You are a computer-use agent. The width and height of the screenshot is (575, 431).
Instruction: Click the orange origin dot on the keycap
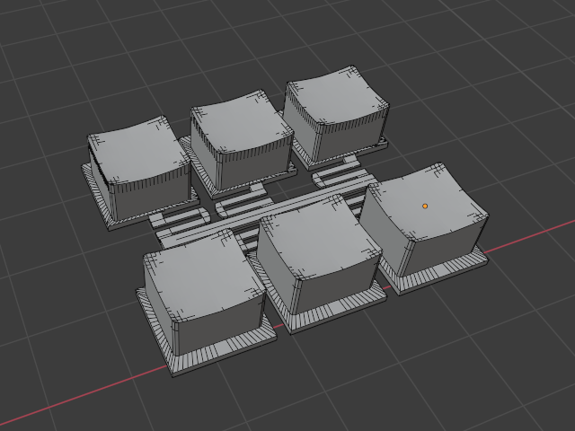(425, 207)
